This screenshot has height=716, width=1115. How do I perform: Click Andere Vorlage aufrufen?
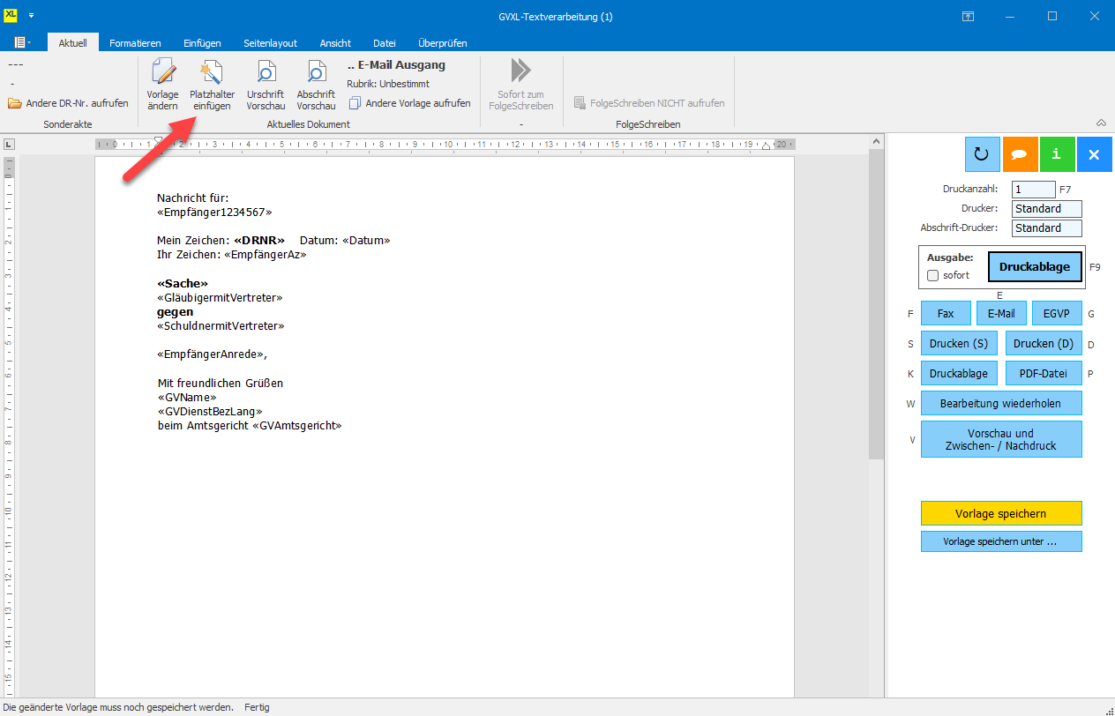(x=410, y=103)
